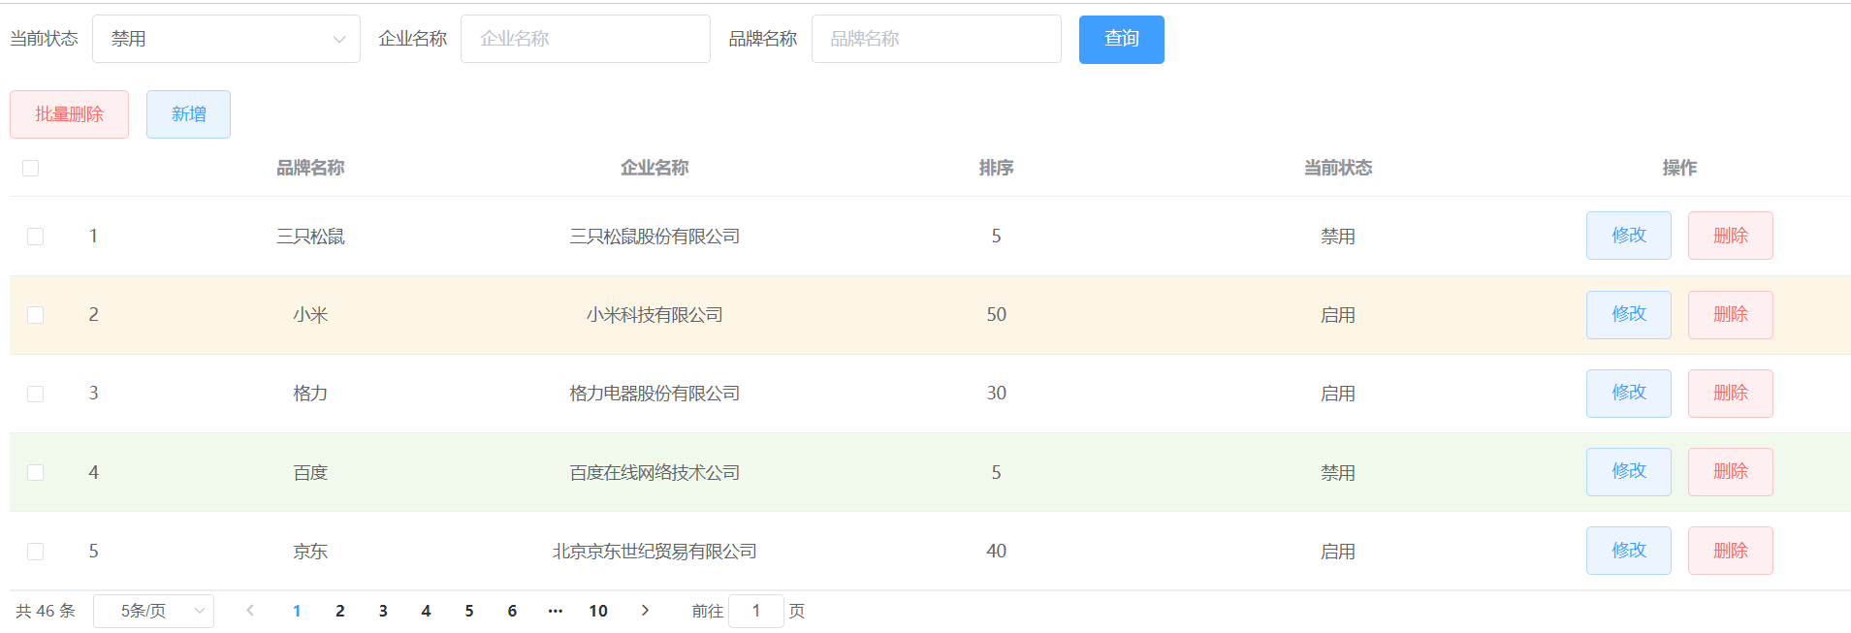The height and width of the screenshot is (633, 1851).
Task: Check the checkbox for the 三只松鼠 row
Action: (x=36, y=237)
